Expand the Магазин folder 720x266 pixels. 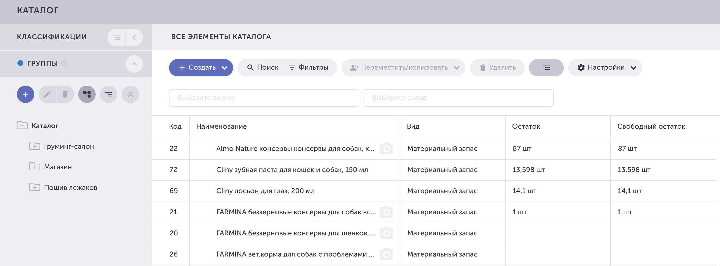tap(35, 166)
